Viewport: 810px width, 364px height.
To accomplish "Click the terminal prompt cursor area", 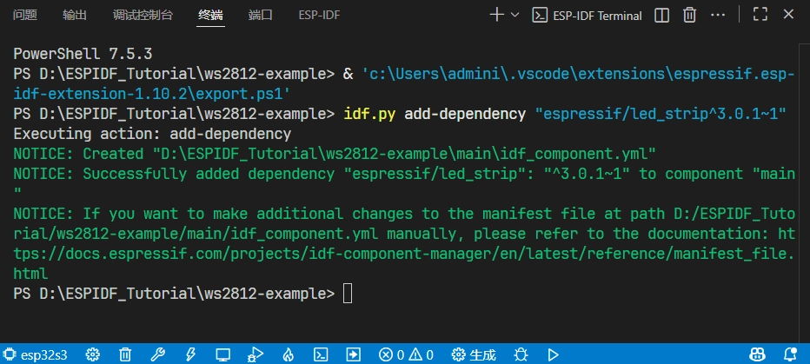I will [348, 294].
